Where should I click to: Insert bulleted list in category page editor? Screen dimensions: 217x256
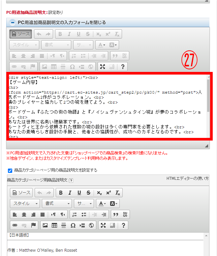(x=84, y=214)
